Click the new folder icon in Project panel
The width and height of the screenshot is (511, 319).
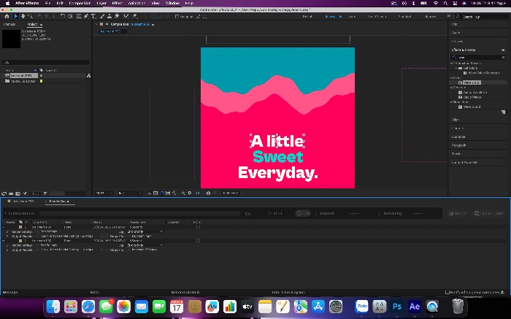pos(11,193)
